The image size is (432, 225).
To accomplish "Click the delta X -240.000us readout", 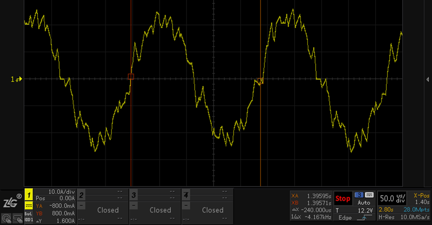I will [311, 210].
